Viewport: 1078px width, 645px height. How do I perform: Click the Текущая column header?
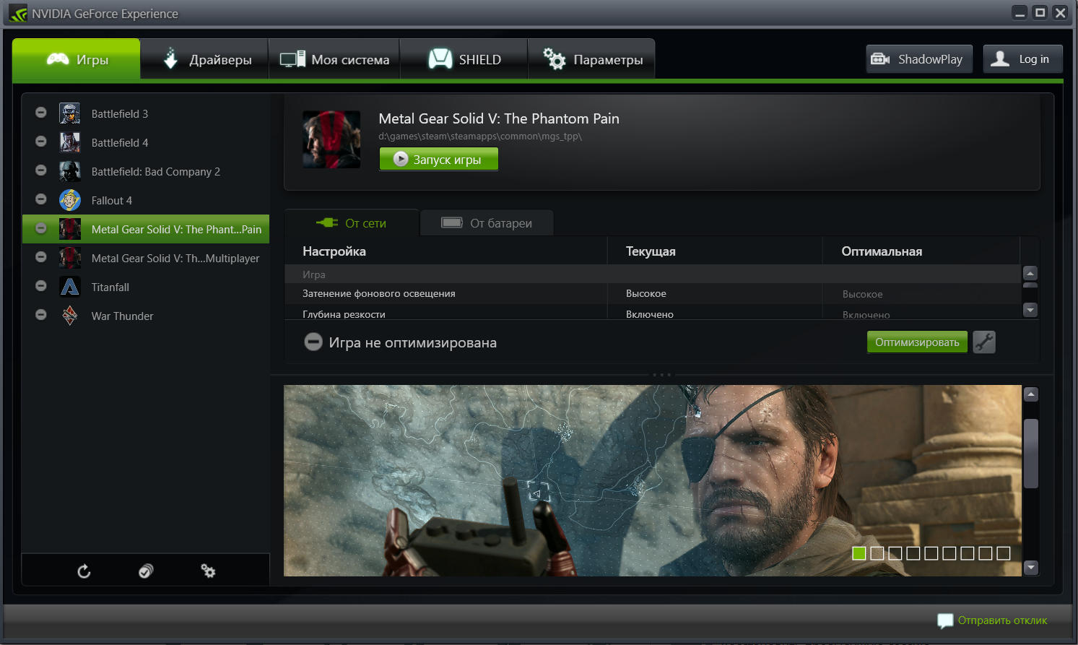[651, 251]
